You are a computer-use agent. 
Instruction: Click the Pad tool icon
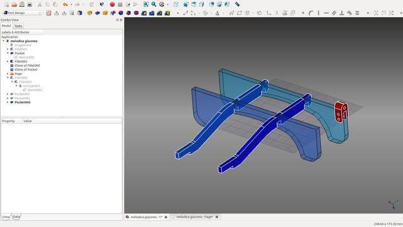point(90,13)
